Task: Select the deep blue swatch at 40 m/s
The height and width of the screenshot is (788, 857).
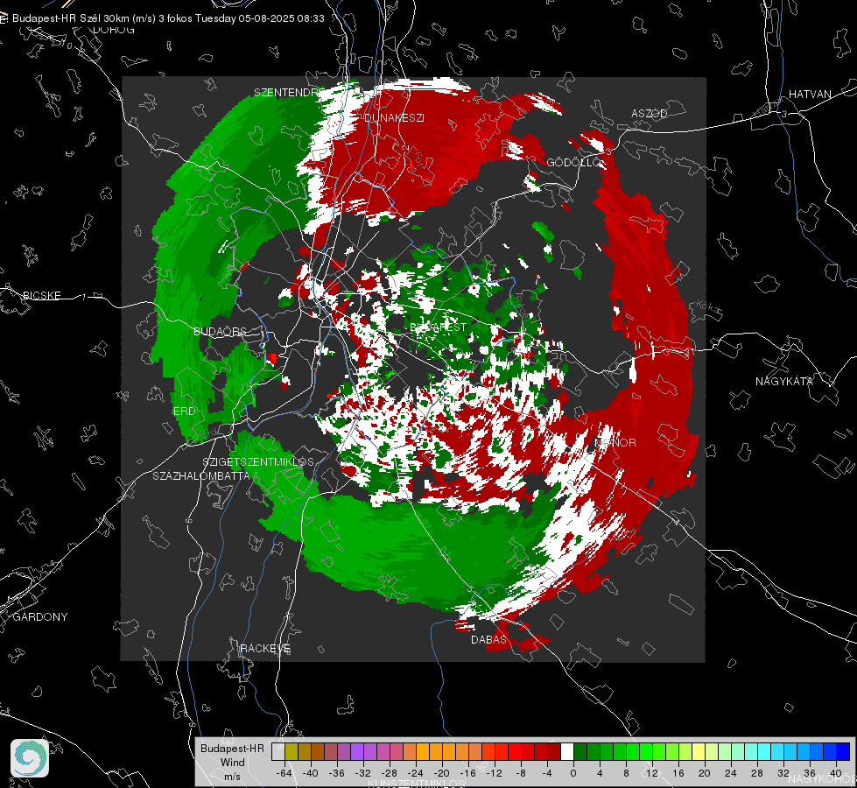Action: click(x=843, y=751)
